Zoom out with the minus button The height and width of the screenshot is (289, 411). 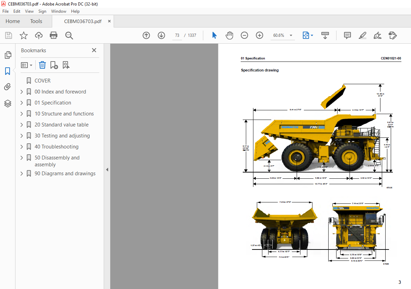pyautogui.click(x=244, y=35)
